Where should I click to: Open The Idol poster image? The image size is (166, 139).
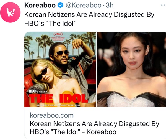pos(60,69)
